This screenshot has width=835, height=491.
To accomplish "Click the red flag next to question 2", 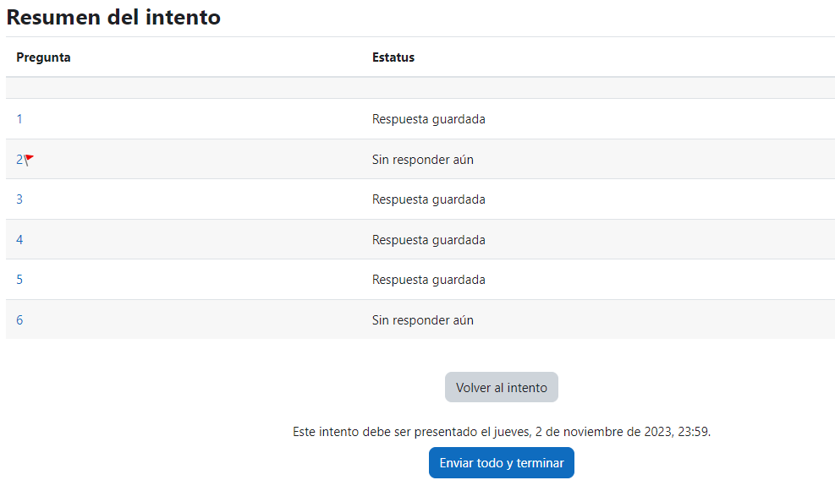I will [30, 159].
